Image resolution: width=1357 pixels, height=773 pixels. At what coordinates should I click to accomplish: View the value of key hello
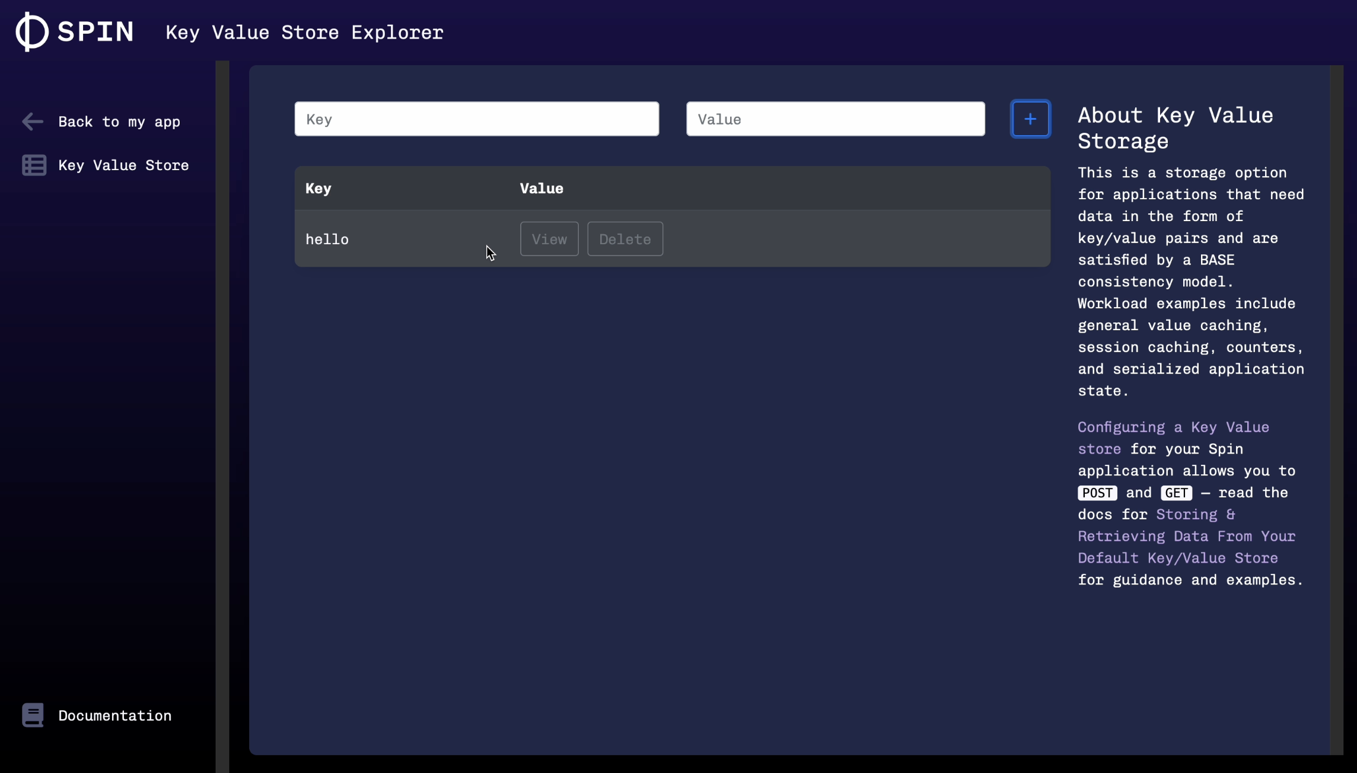pos(549,239)
